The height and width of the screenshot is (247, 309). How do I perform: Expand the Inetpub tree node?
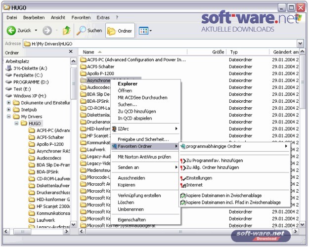9,110
